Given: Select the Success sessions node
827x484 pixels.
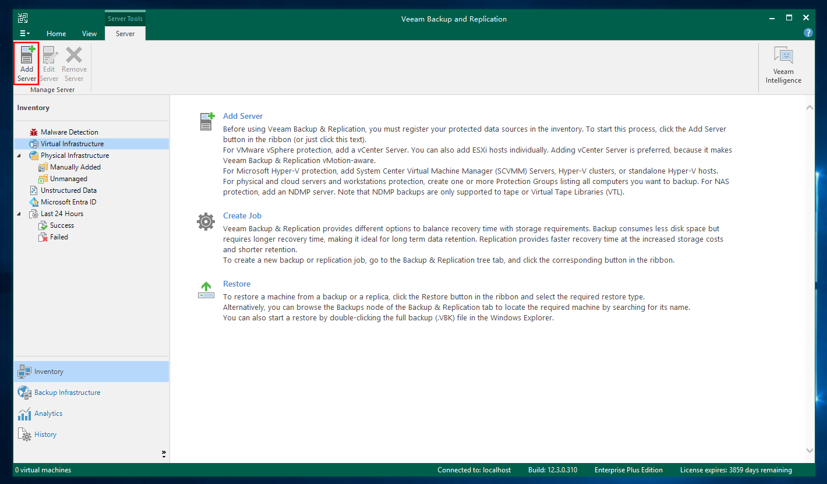Looking at the screenshot, I should (62, 225).
